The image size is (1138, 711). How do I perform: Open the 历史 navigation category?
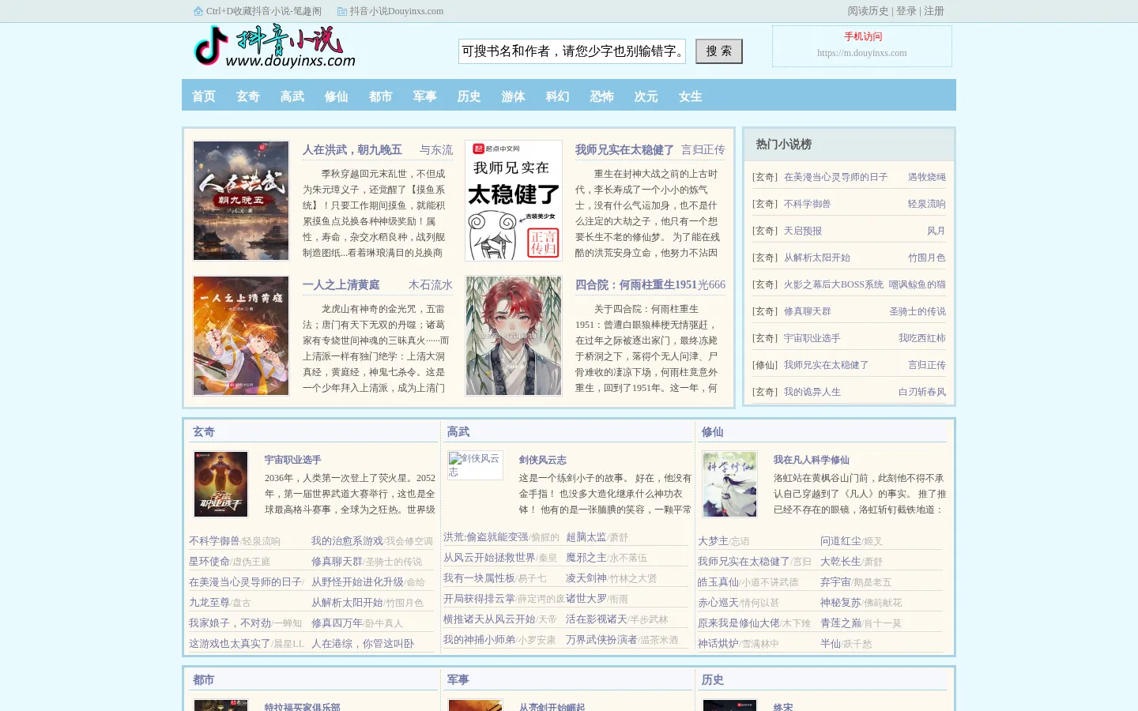pyautogui.click(x=469, y=96)
